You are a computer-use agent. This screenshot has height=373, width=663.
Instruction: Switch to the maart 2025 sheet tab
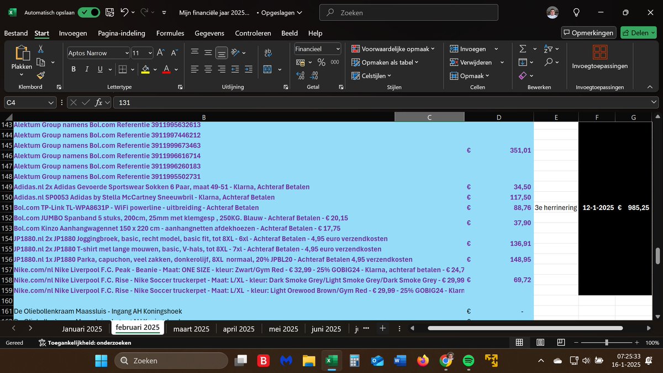tap(191, 329)
